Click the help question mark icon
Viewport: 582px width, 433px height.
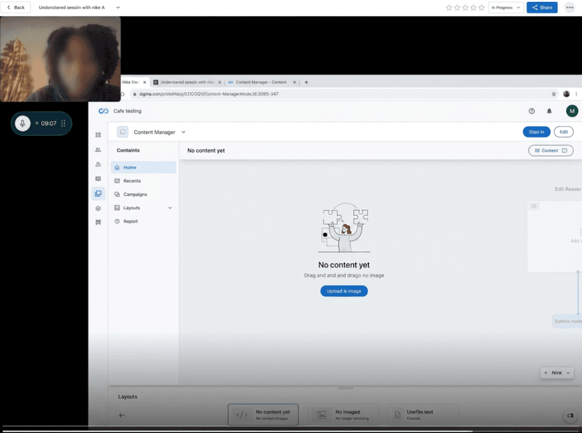coord(531,110)
